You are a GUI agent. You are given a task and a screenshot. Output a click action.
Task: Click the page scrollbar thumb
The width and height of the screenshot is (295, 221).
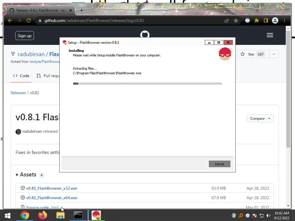(x=288, y=89)
